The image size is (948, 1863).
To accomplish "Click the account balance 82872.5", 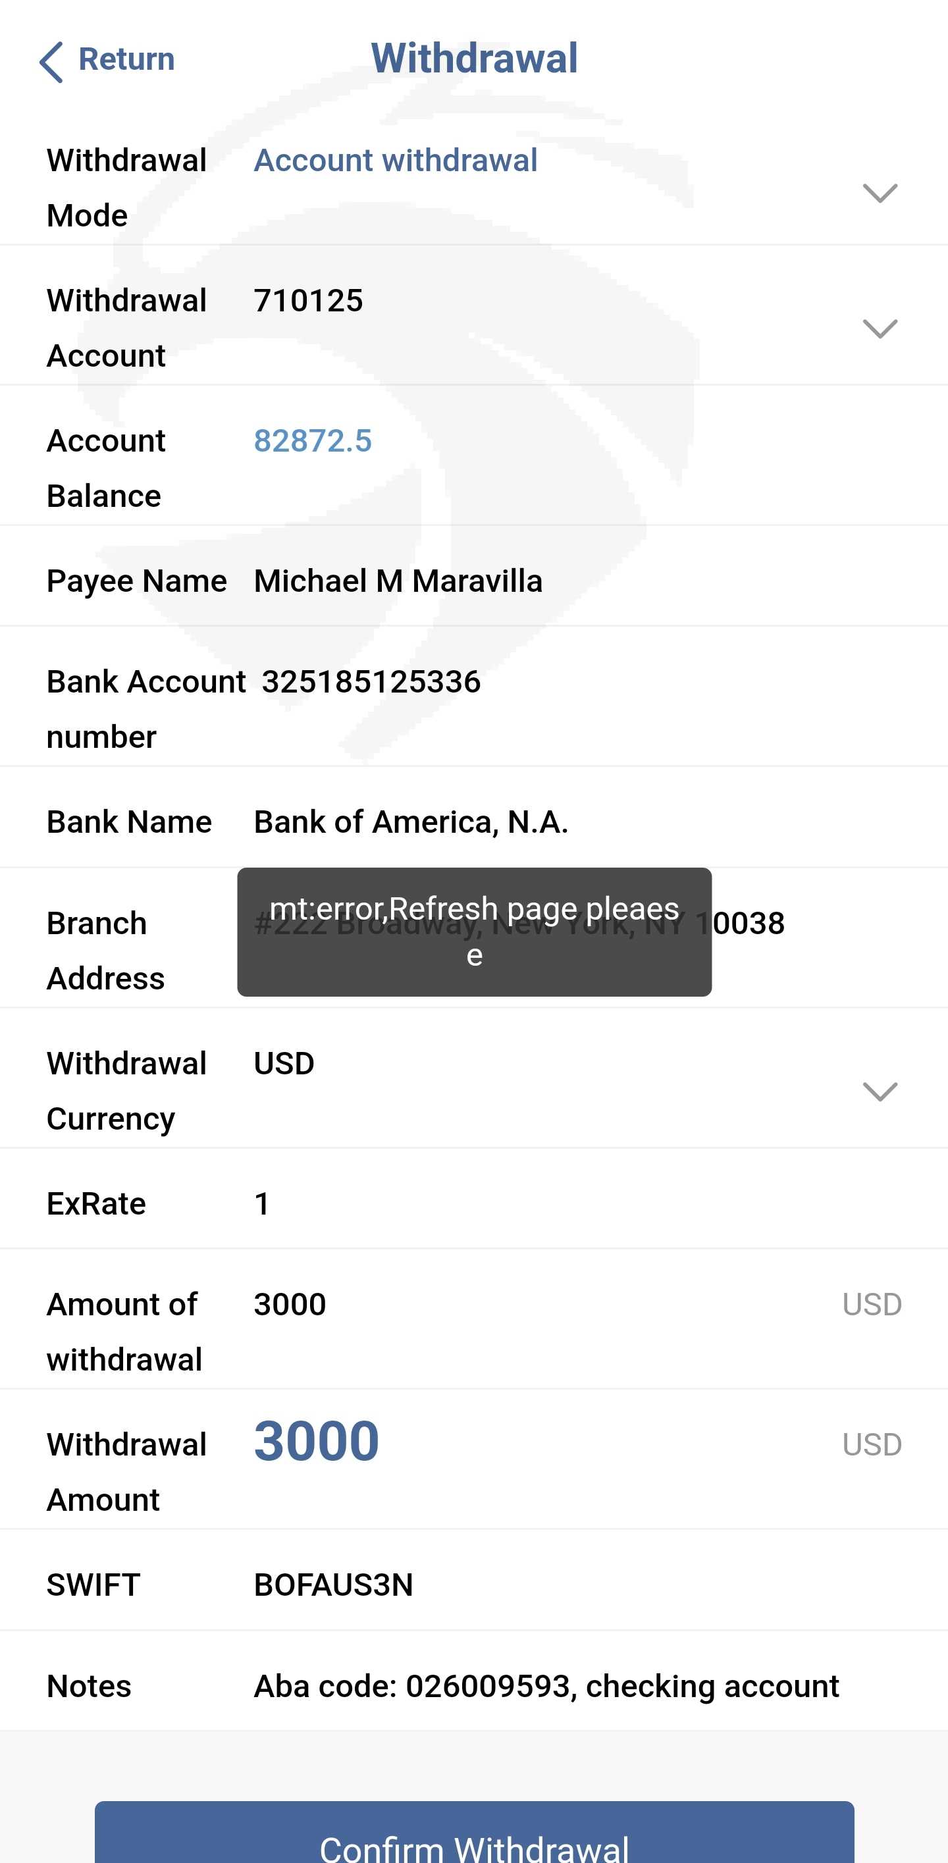I will tap(313, 441).
